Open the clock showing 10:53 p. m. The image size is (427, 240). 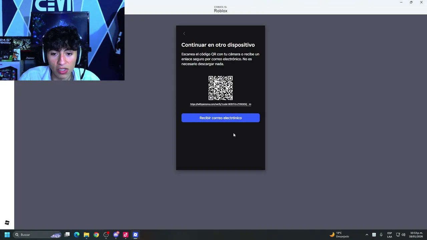(x=416, y=235)
